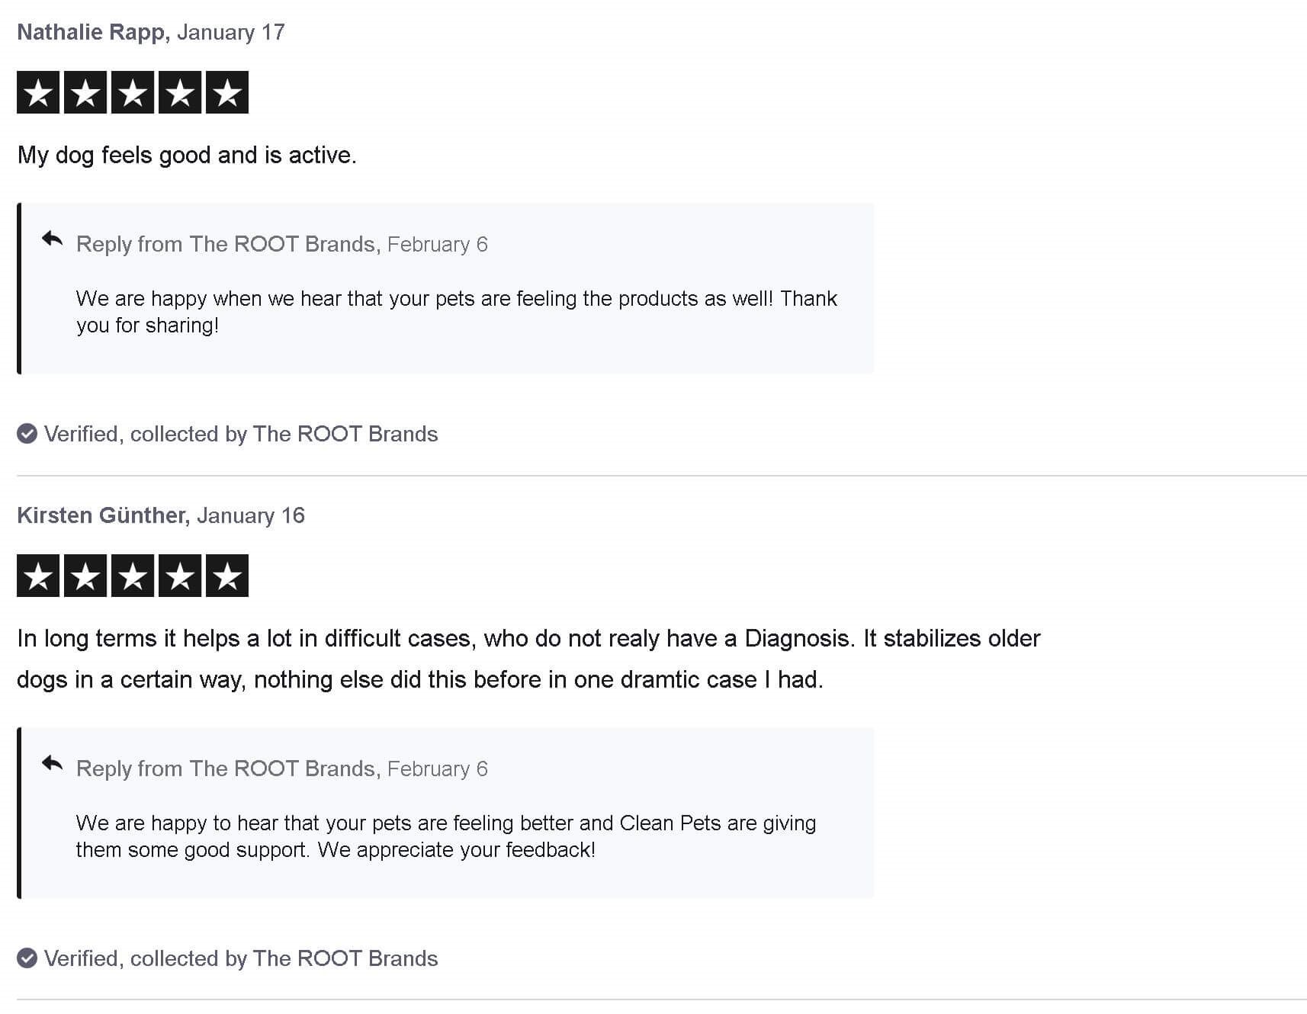The width and height of the screenshot is (1307, 1014).
Task: Click the third star of Nathalie Rapp's rating
Action: point(133,92)
